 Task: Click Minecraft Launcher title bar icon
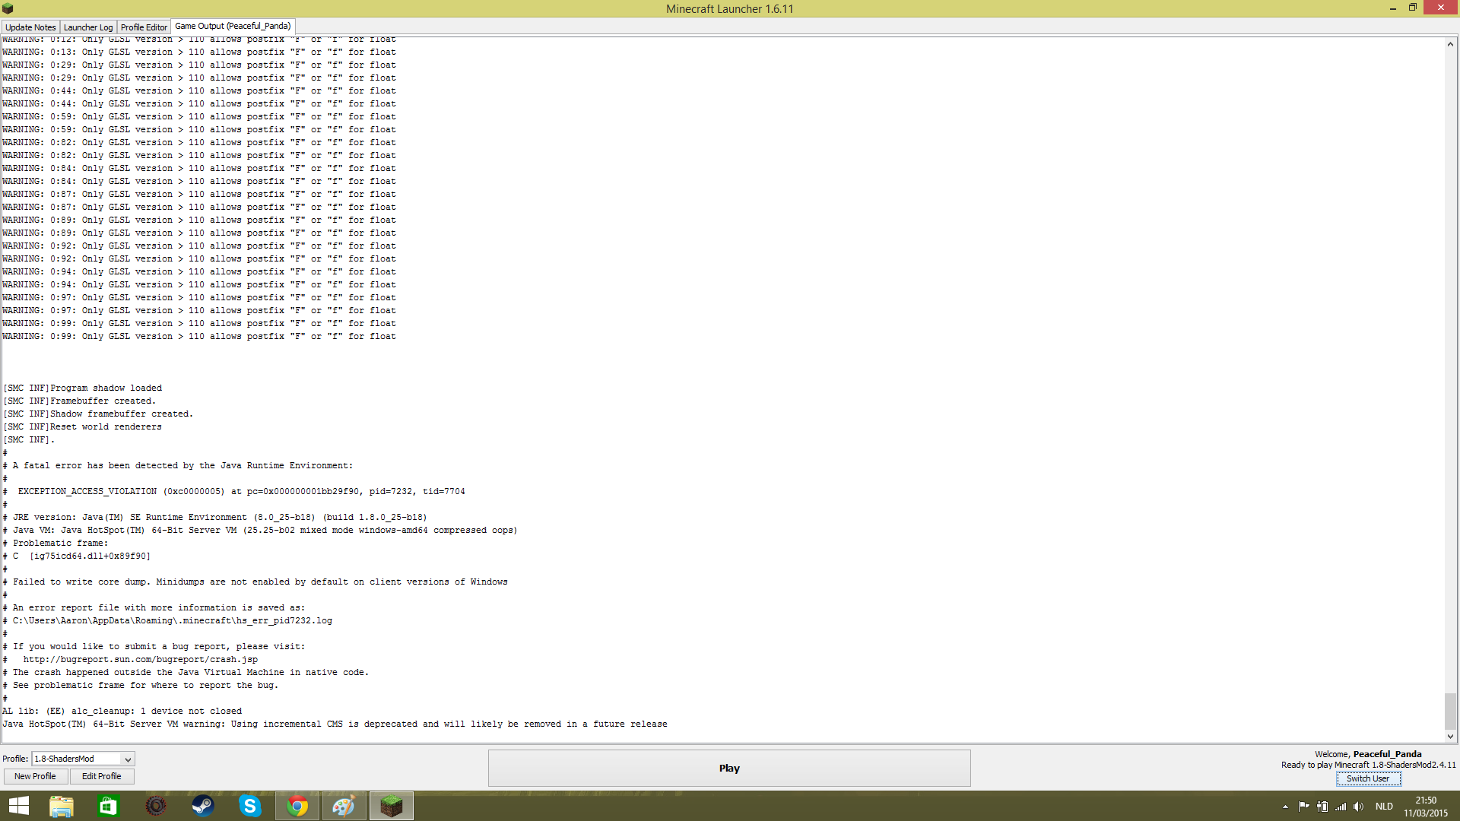click(8, 8)
